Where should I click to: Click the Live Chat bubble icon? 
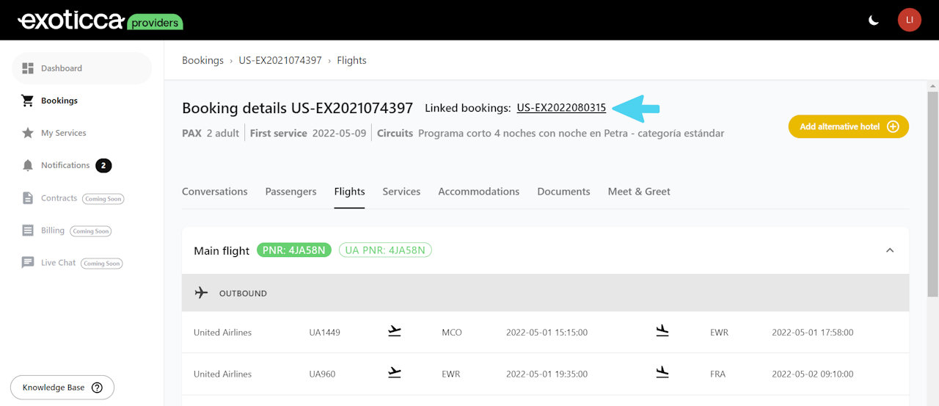pos(28,263)
